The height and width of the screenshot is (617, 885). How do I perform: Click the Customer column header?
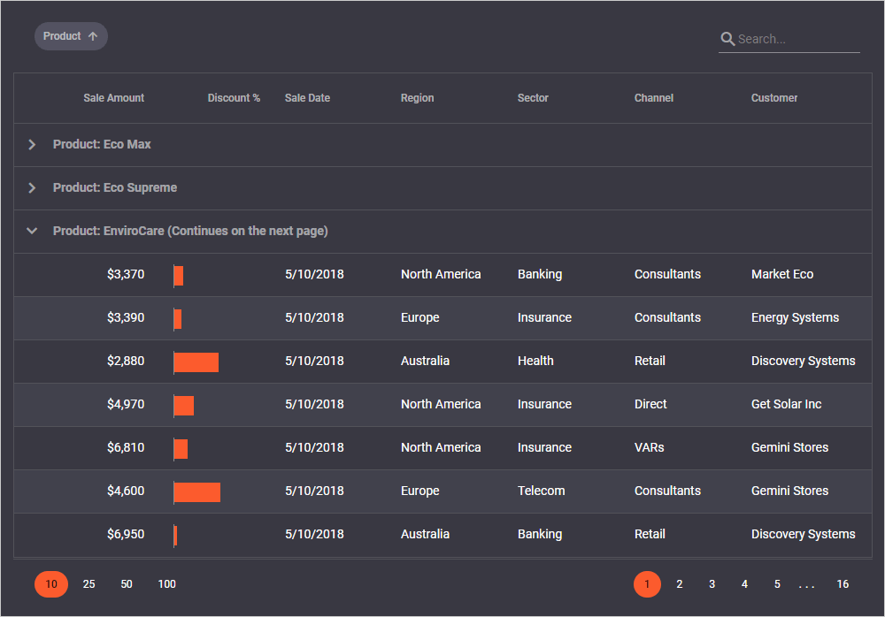(774, 98)
